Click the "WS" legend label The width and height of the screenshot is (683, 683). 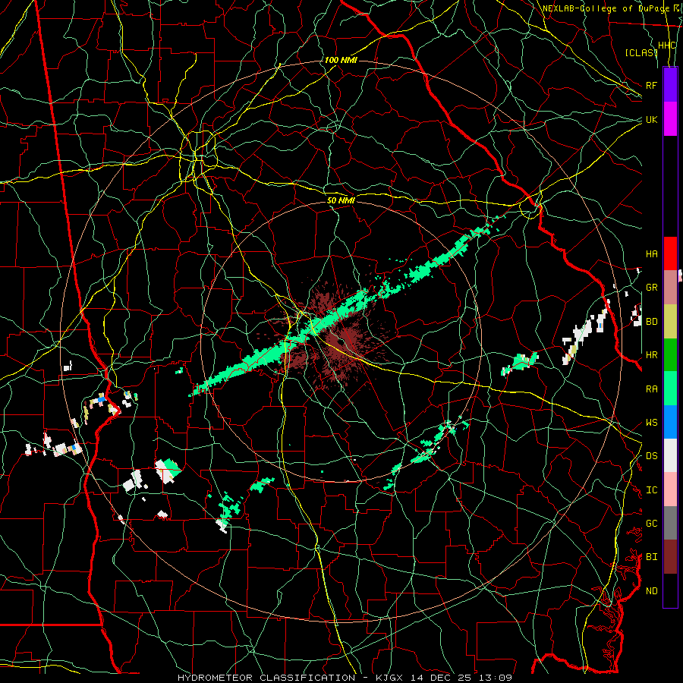pyautogui.click(x=651, y=423)
